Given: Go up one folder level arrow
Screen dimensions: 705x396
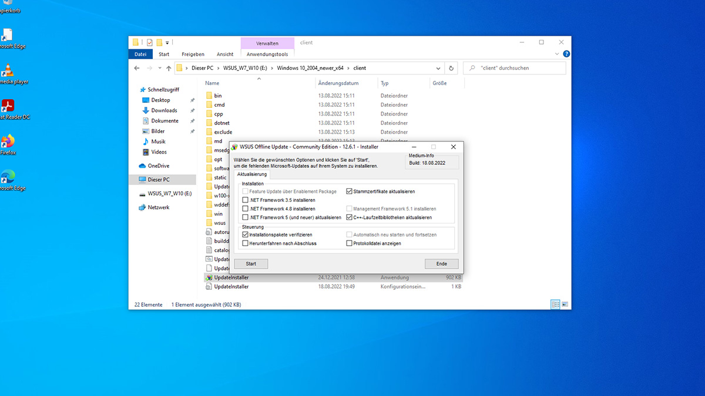Looking at the screenshot, I should 169,68.
